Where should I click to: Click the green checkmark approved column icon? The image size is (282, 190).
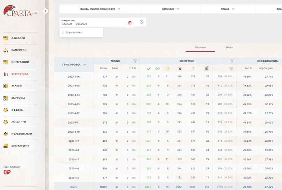(149, 69)
